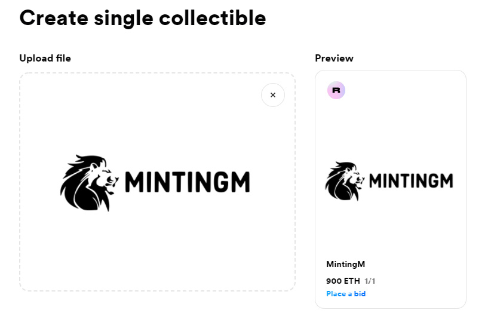The image size is (494, 316).
Task: Click the word 'bid' in the Place a bid link
Action: [360, 294]
